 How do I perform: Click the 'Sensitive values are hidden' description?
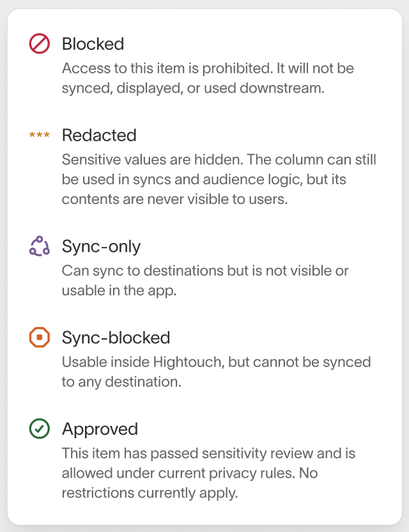219,179
